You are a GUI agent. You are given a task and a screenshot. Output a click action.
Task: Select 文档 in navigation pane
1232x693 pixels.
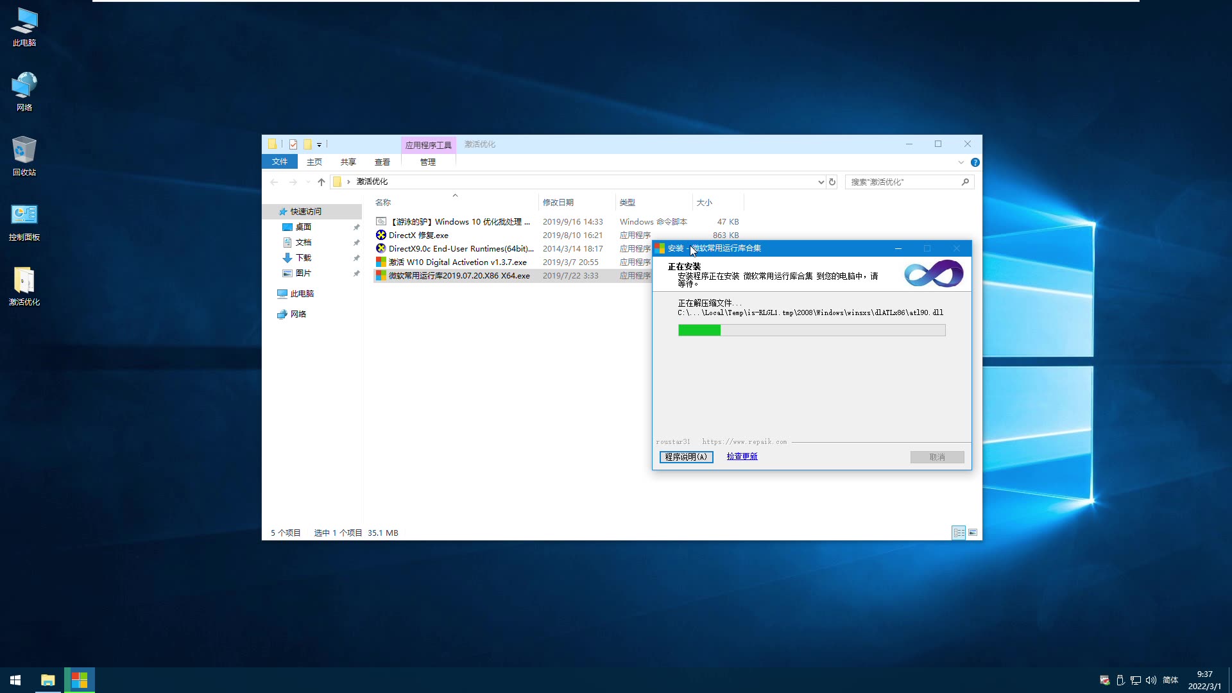click(312, 243)
